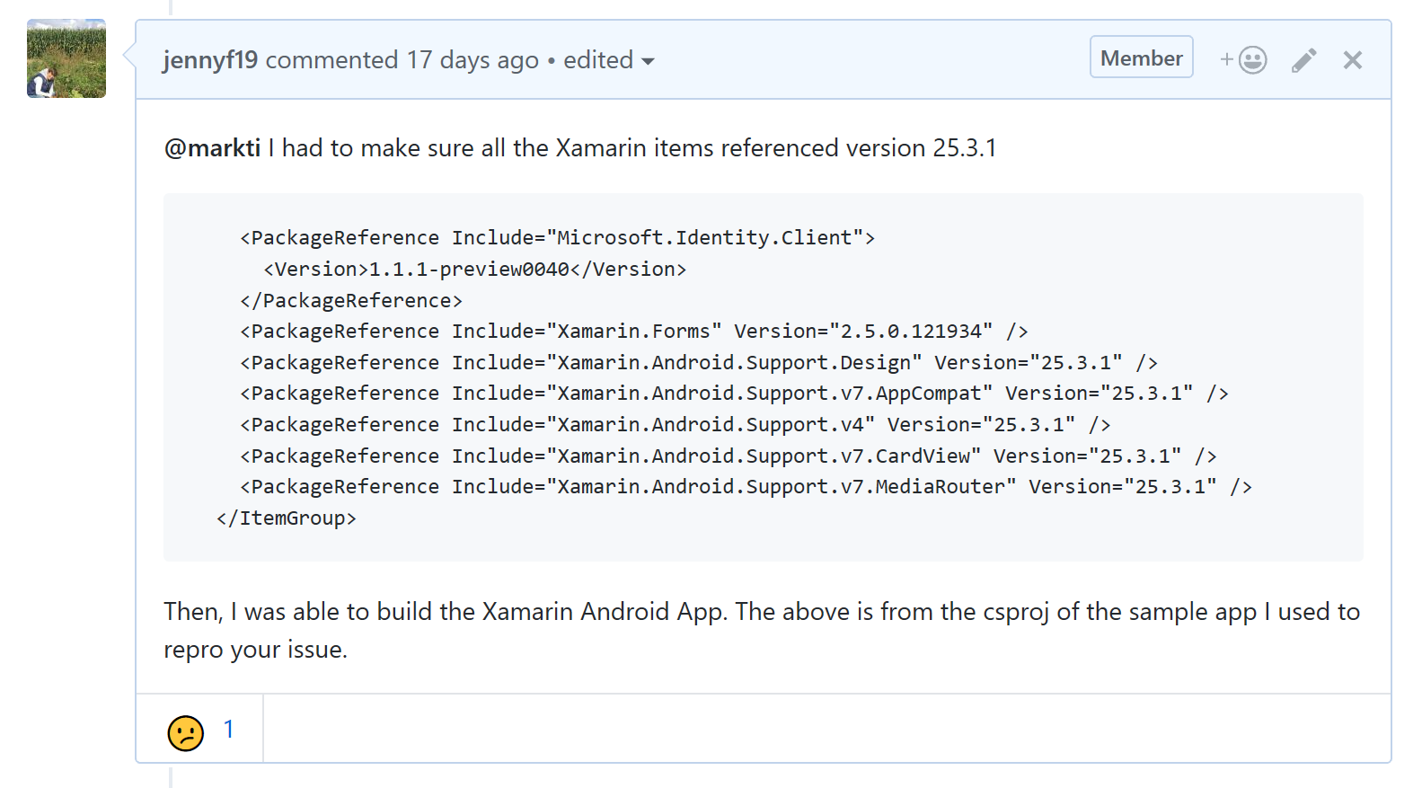
Task: Open the add reaction smiley picker
Action: [x=1243, y=60]
